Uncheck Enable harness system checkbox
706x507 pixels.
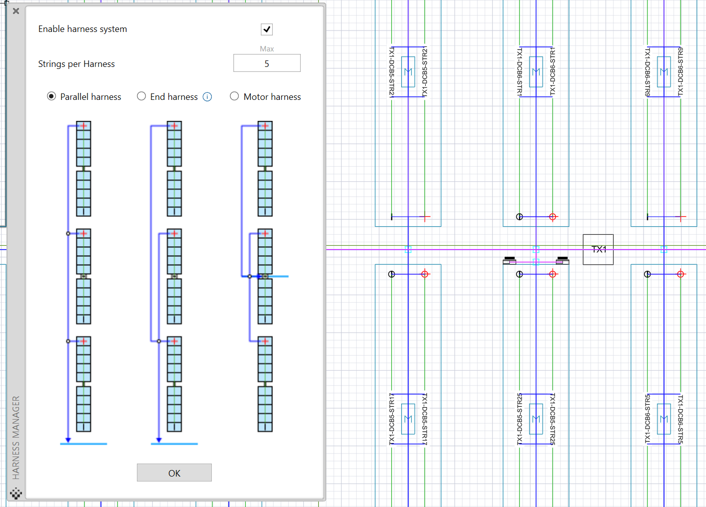pyautogui.click(x=267, y=29)
